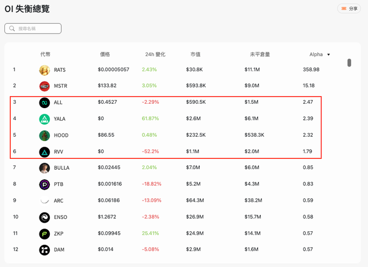The width and height of the screenshot is (368, 267).
Task: Click the ENSO token logo
Action: pyautogui.click(x=44, y=217)
